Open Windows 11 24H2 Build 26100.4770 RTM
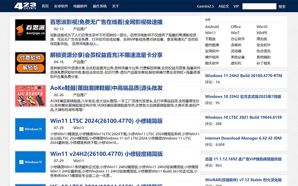298x186 pixels. (244, 76)
